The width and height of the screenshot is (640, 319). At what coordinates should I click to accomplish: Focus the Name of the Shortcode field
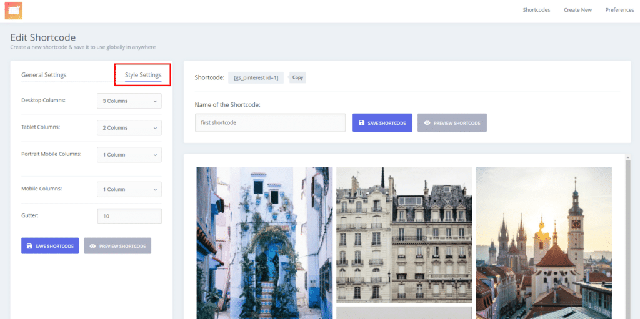pyautogui.click(x=270, y=122)
